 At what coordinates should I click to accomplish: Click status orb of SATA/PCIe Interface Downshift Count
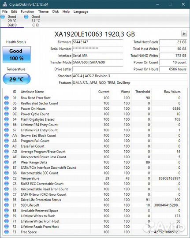(7, 167)
